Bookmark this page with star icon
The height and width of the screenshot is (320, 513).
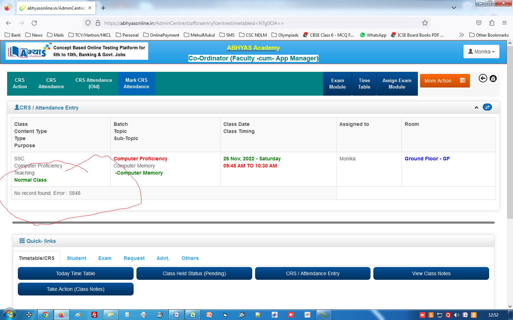pyautogui.click(x=425, y=23)
